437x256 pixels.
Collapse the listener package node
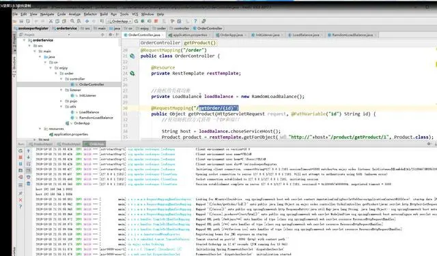61,90
